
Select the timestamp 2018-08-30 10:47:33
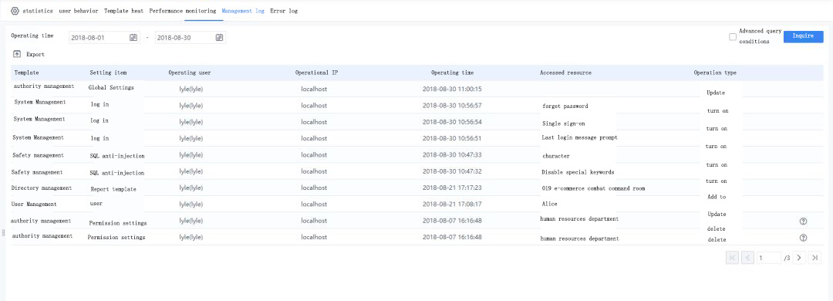[452, 155]
